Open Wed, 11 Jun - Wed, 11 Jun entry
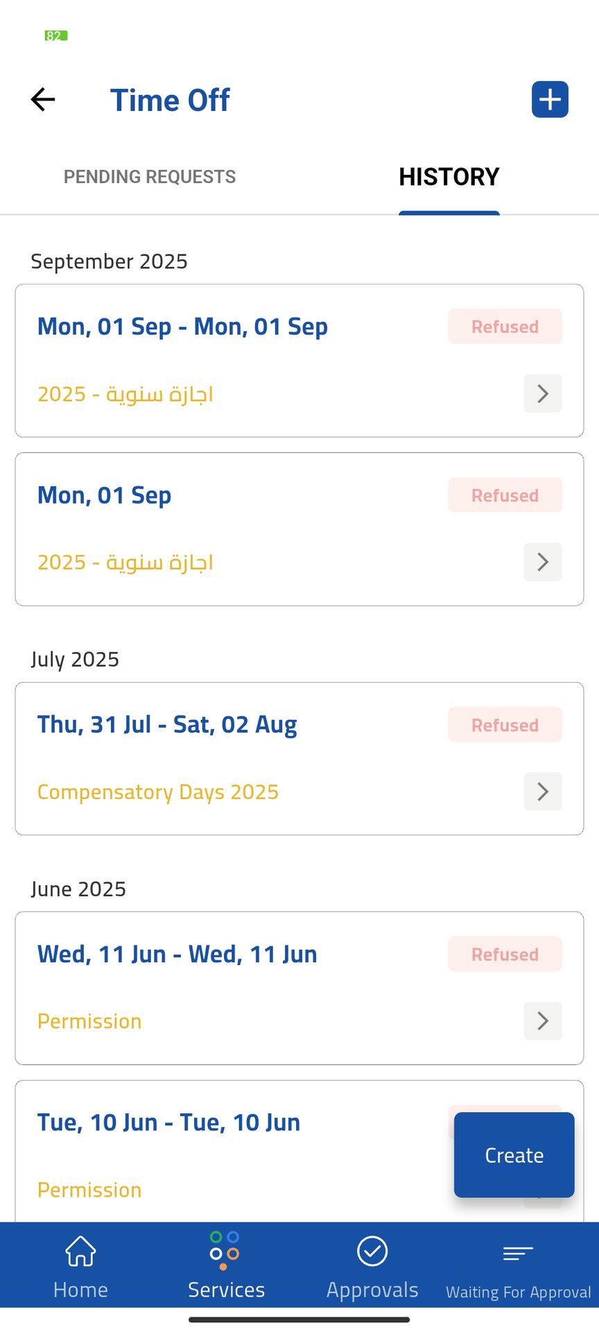Image resolution: width=599 pixels, height=1332 pixels. 177,955
